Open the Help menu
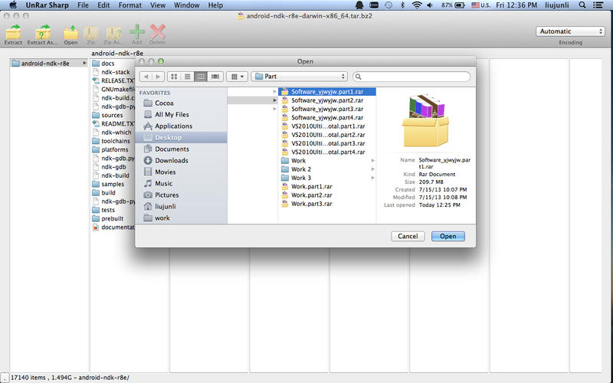This screenshot has height=383, width=613. [215, 5]
